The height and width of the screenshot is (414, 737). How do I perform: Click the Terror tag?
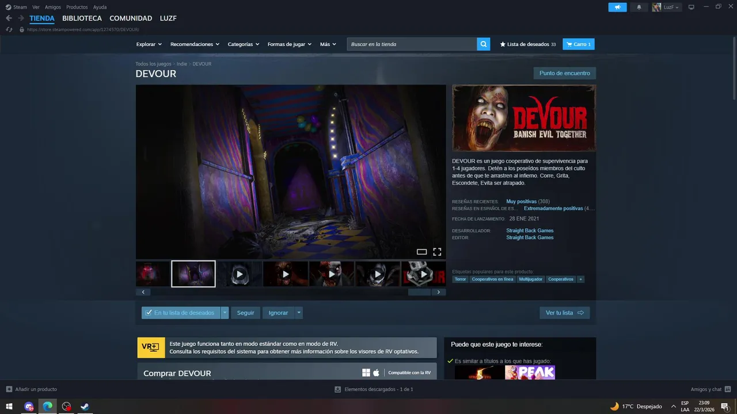coord(461,279)
